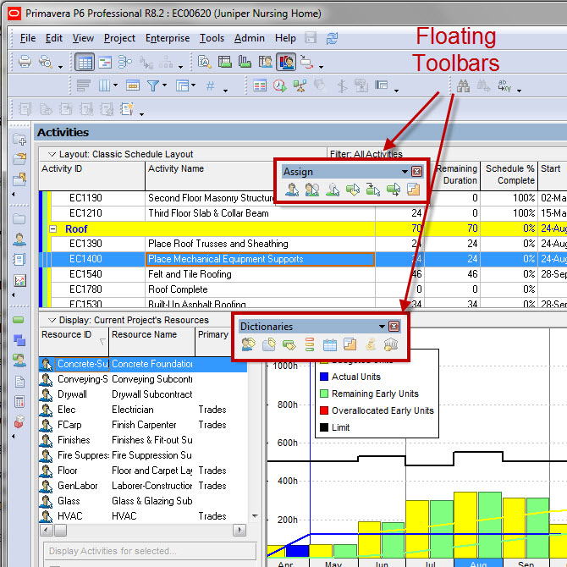
Task: Open Activity Codes from the Dictionaries toolbar
Action: pos(289,344)
